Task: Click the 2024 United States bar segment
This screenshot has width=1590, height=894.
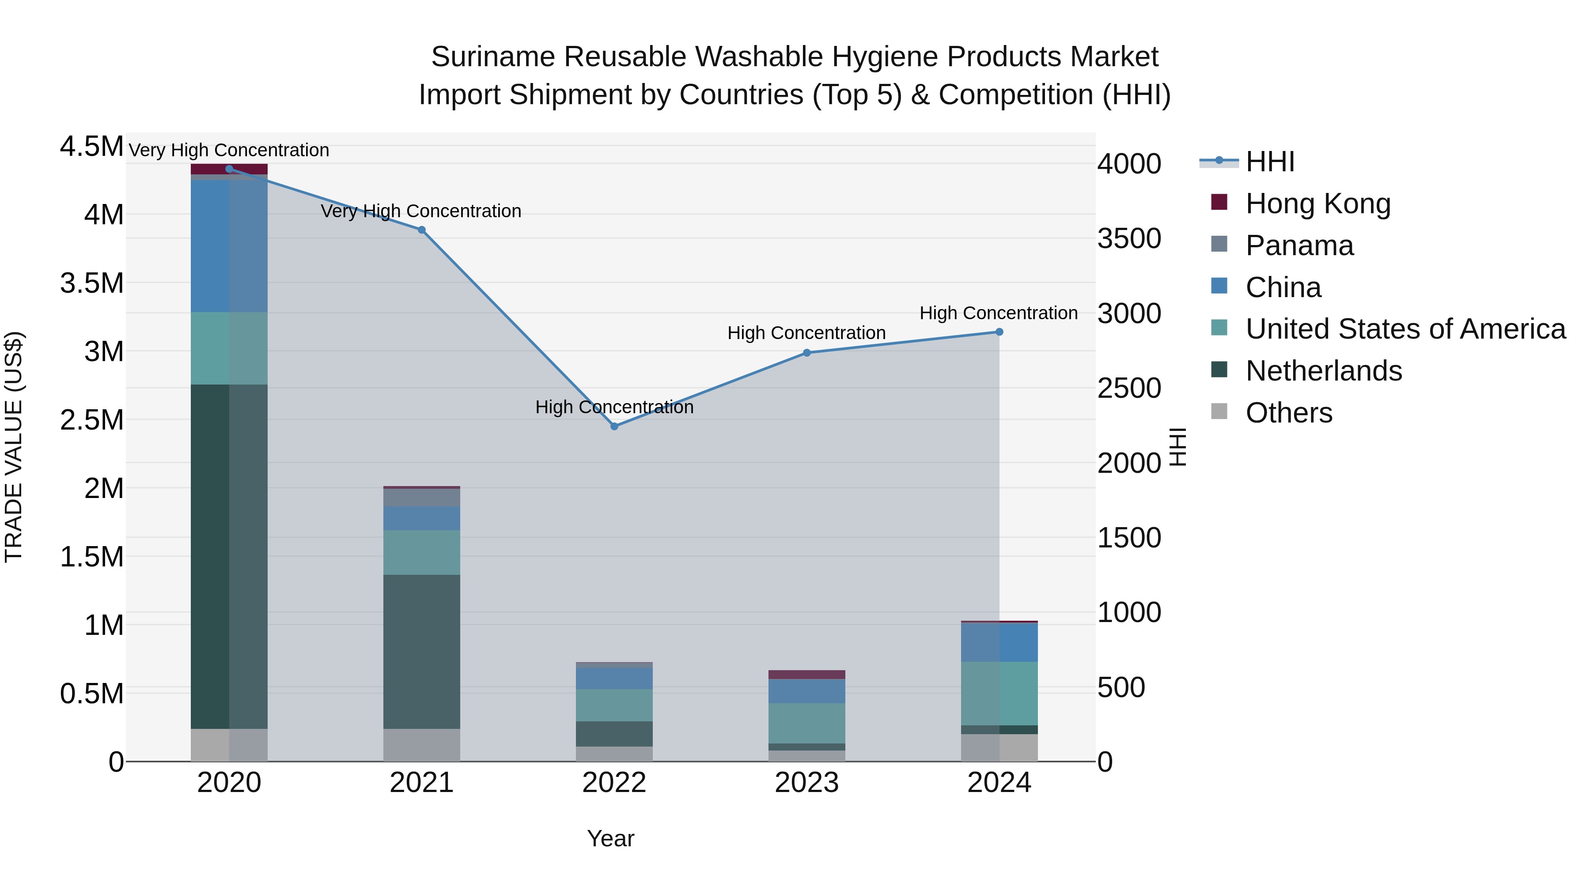Action: [999, 694]
